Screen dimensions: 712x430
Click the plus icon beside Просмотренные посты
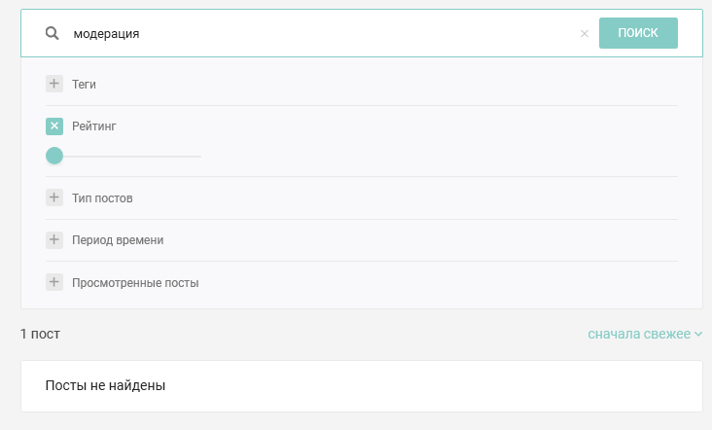click(x=54, y=282)
